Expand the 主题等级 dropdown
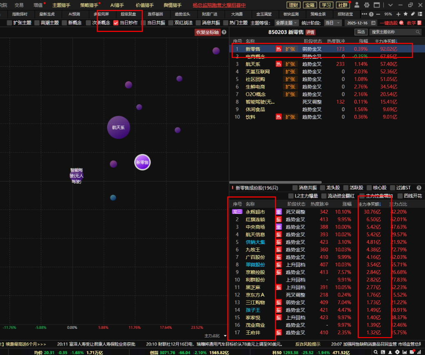Image resolution: width=425 pixels, height=355 pixels. click(285, 22)
